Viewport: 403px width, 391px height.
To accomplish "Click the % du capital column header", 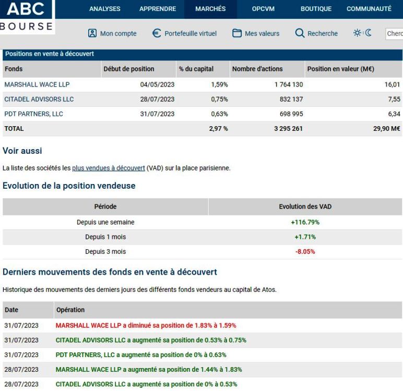I will [x=203, y=69].
